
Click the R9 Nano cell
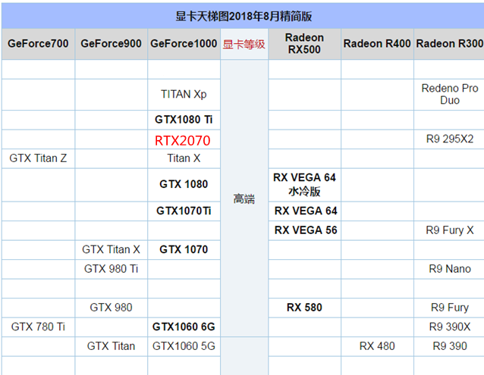coord(449,269)
